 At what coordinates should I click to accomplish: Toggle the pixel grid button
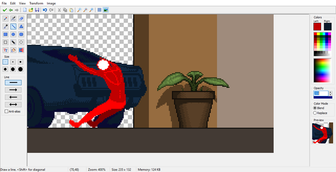(x=99, y=10)
